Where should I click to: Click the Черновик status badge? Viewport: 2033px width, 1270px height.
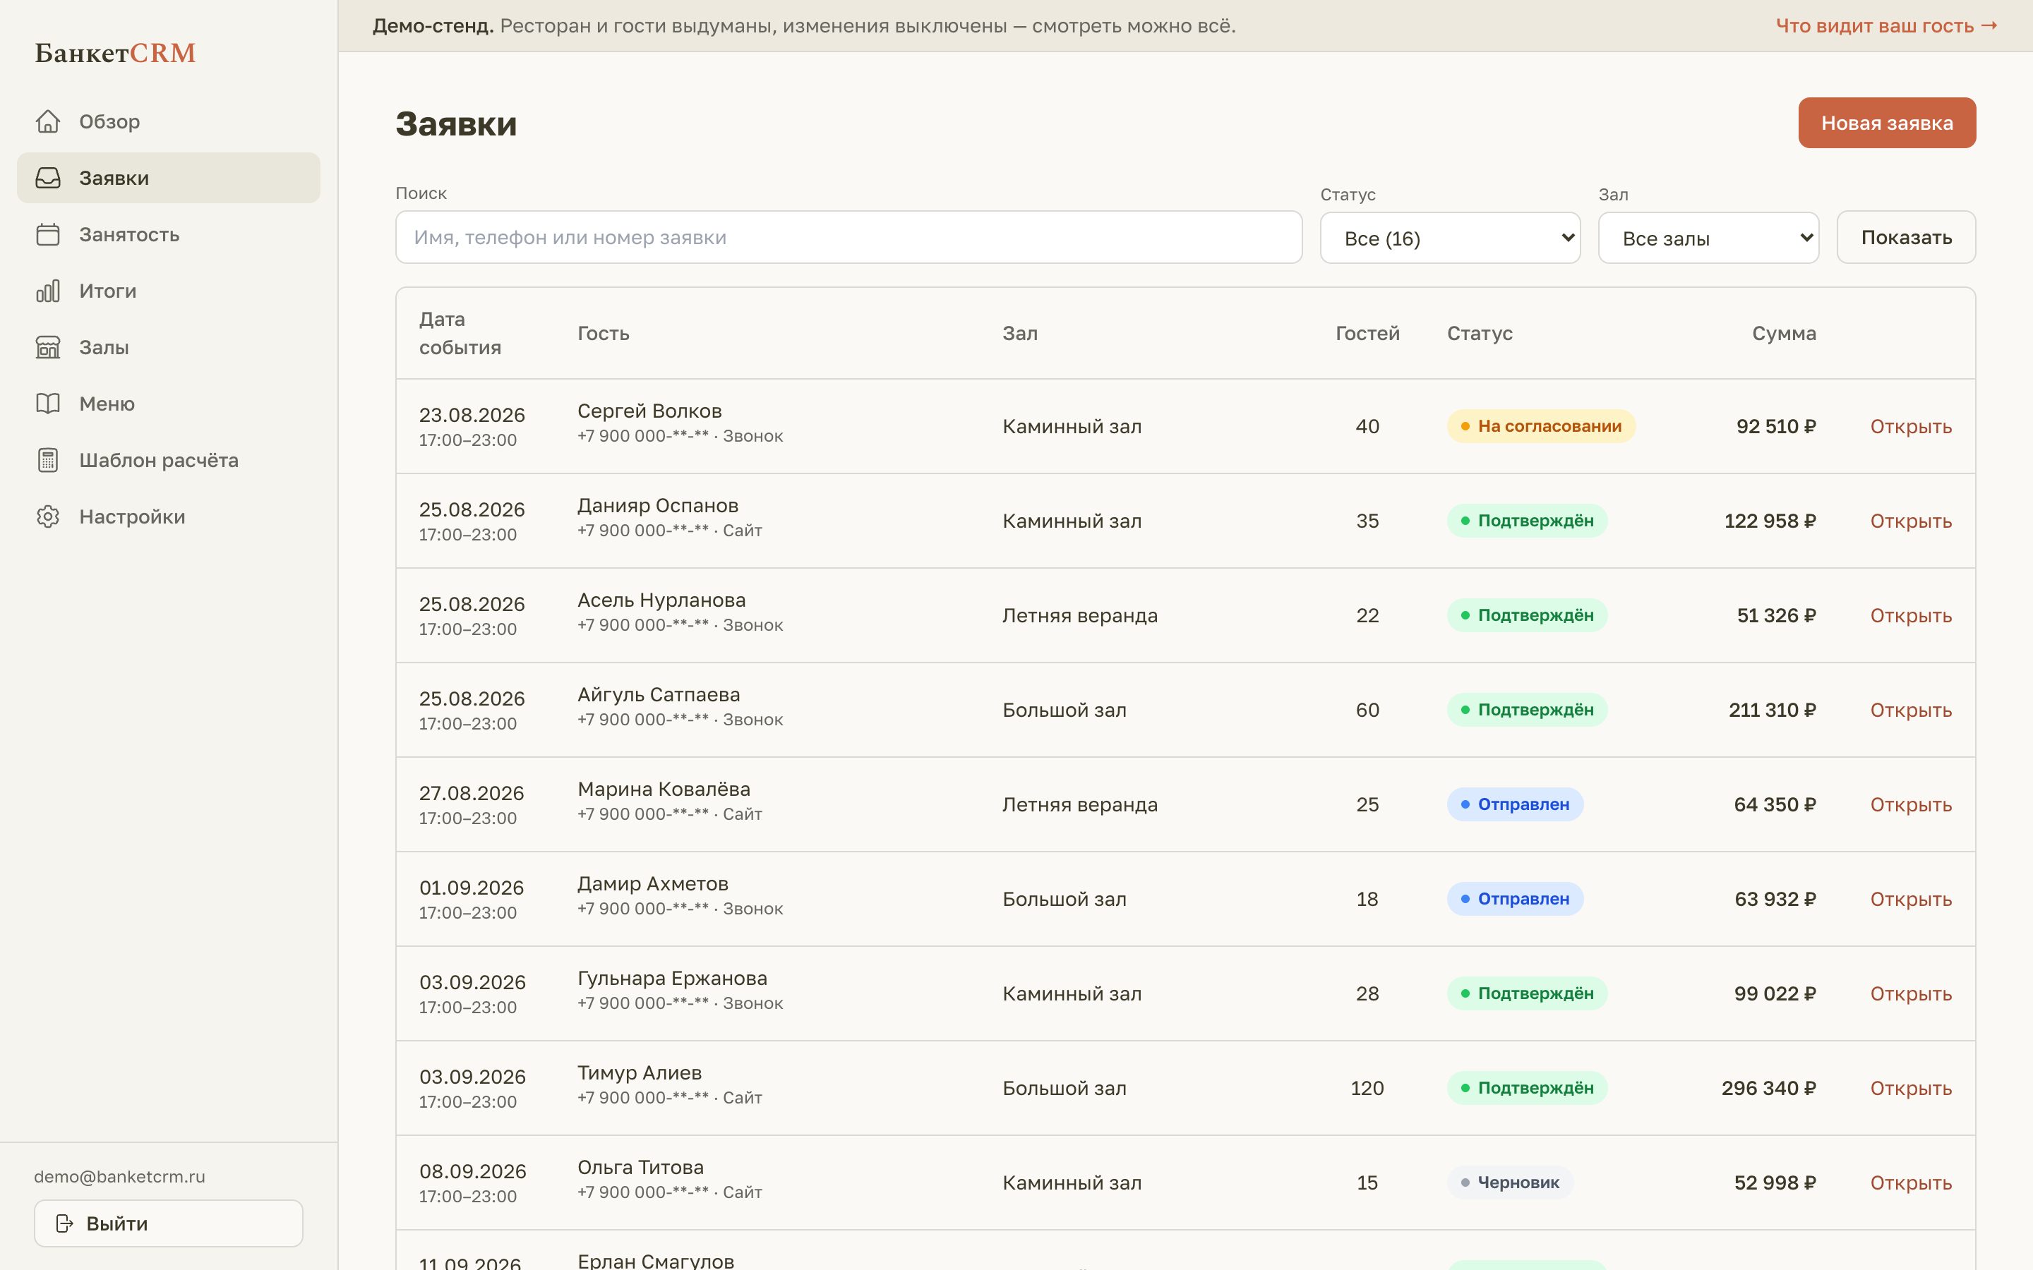pyautogui.click(x=1510, y=1183)
